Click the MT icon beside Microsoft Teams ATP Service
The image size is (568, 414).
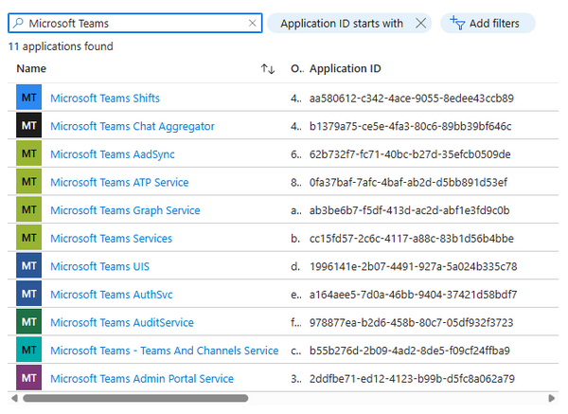click(29, 181)
